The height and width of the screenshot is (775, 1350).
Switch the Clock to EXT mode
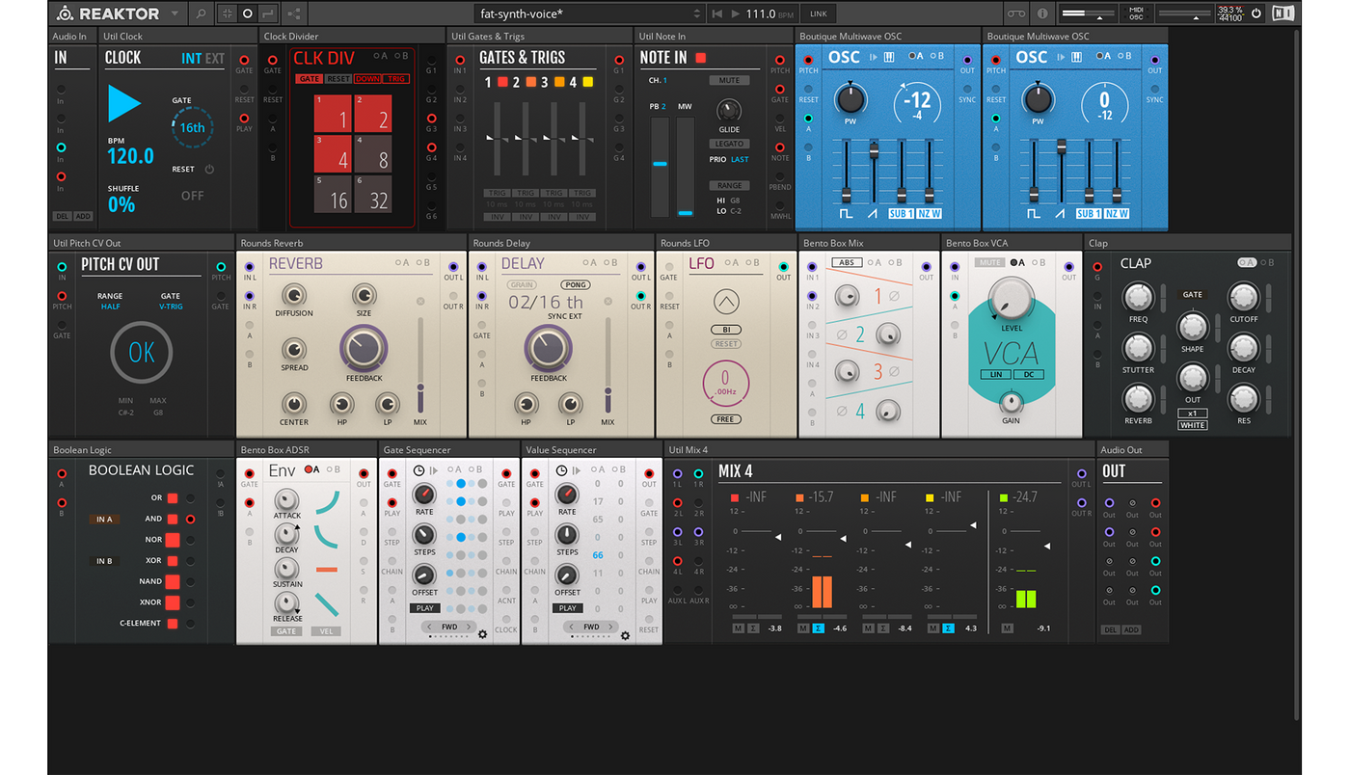point(215,58)
